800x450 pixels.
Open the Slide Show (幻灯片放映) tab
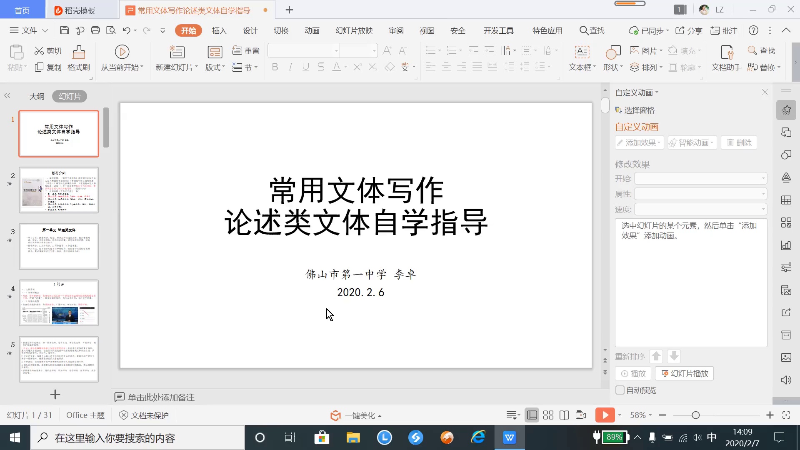point(354,30)
